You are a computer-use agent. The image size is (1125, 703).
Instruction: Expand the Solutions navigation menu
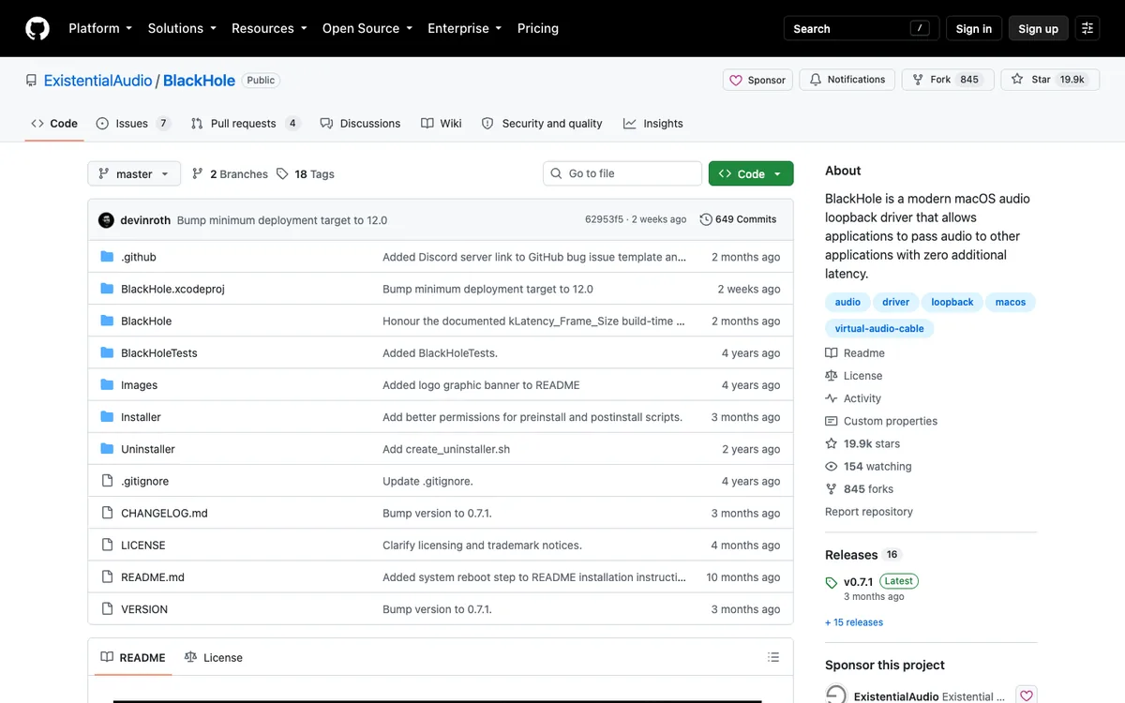click(x=182, y=28)
